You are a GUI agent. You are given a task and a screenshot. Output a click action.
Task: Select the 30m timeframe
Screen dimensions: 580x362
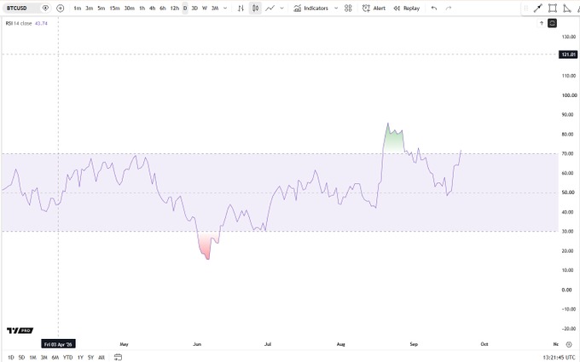point(129,9)
